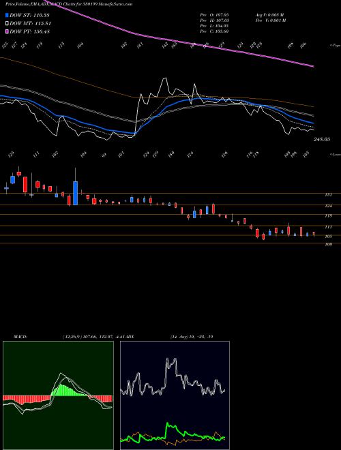Click the 'MACD:' panel heading
The image size is (341, 450).
point(20,337)
